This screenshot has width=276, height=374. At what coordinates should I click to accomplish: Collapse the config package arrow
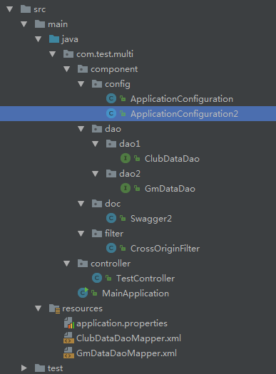[81, 84]
